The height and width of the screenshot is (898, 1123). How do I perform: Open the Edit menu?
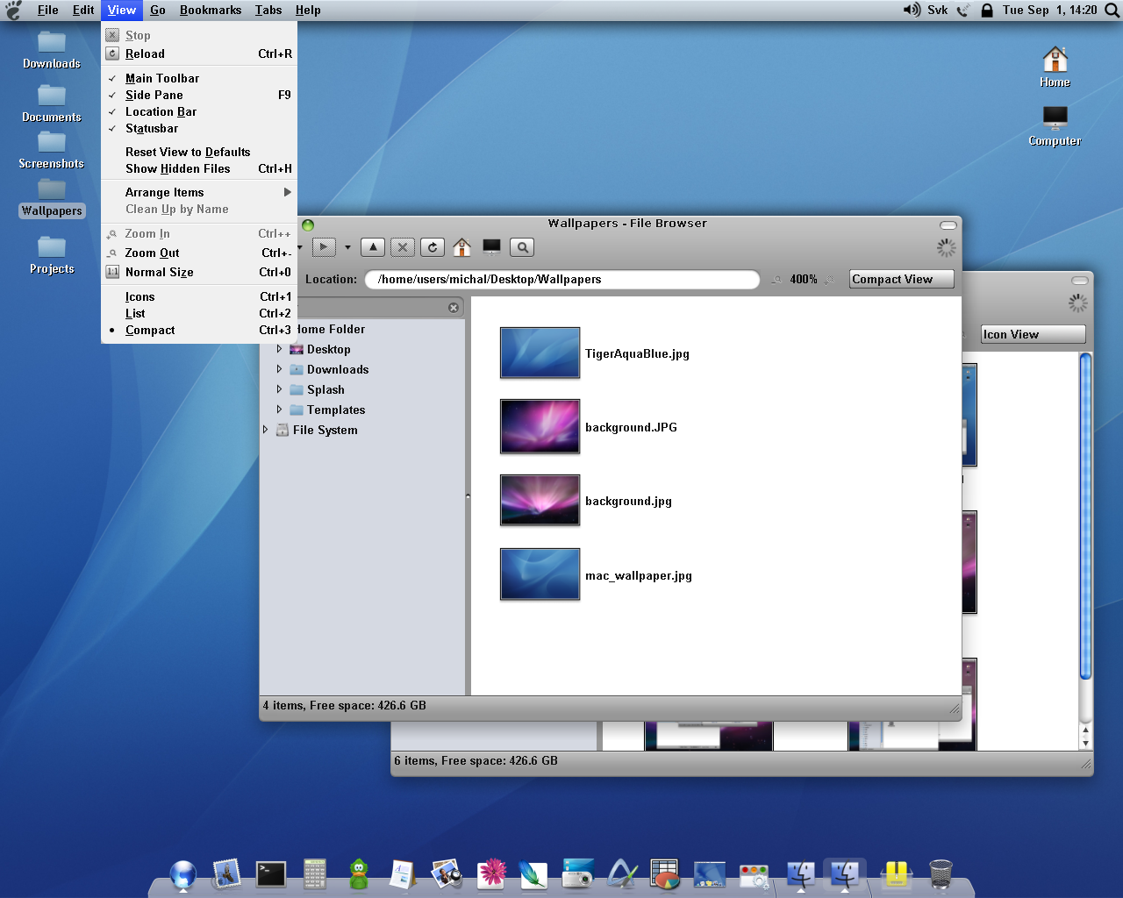(x=83, y=10)
